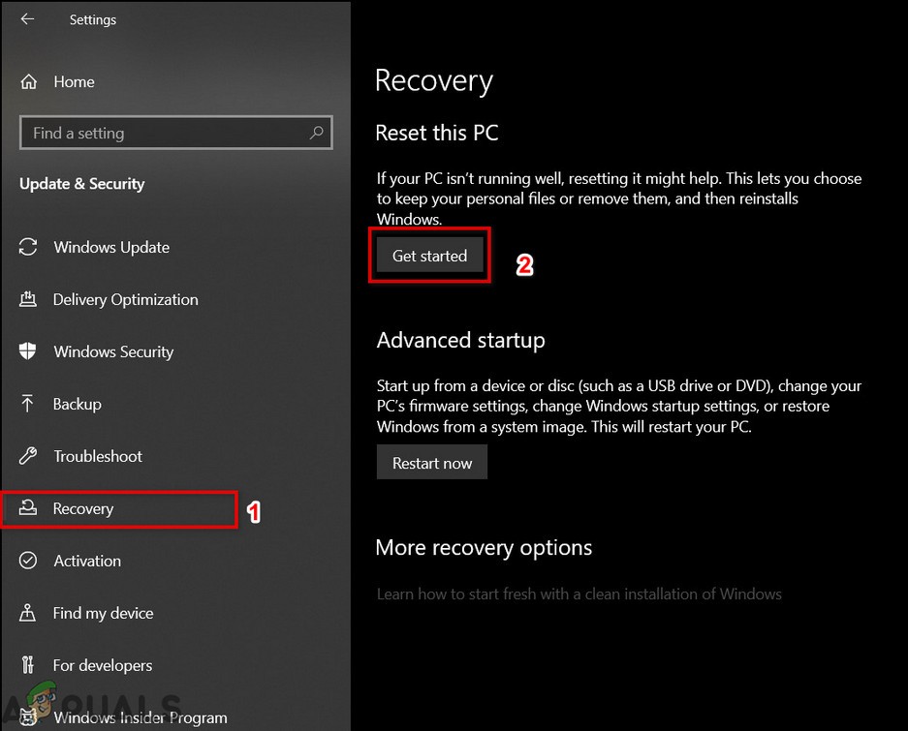Click the Windows Update sync icon
Screen dimensions: 908x731
[28, 247]
